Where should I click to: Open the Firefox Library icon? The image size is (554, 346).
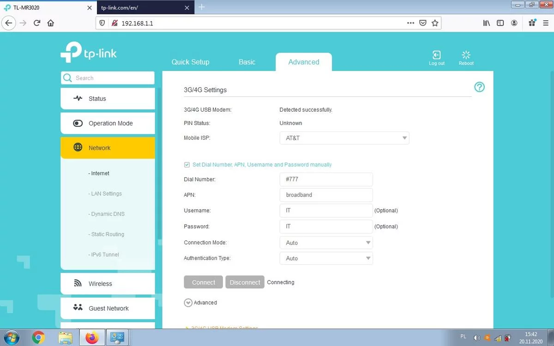point(486,23)
